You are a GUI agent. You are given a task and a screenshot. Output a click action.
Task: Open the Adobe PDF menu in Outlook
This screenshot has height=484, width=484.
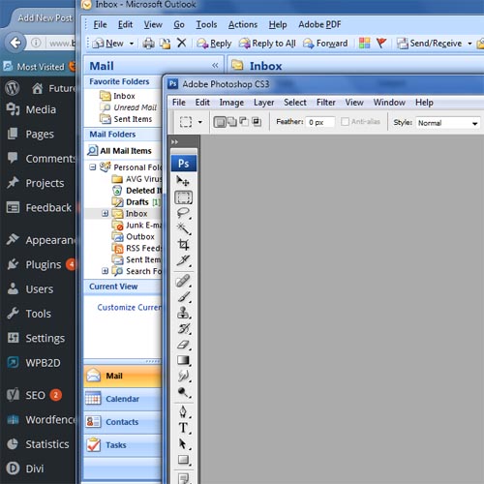point(319,24)
